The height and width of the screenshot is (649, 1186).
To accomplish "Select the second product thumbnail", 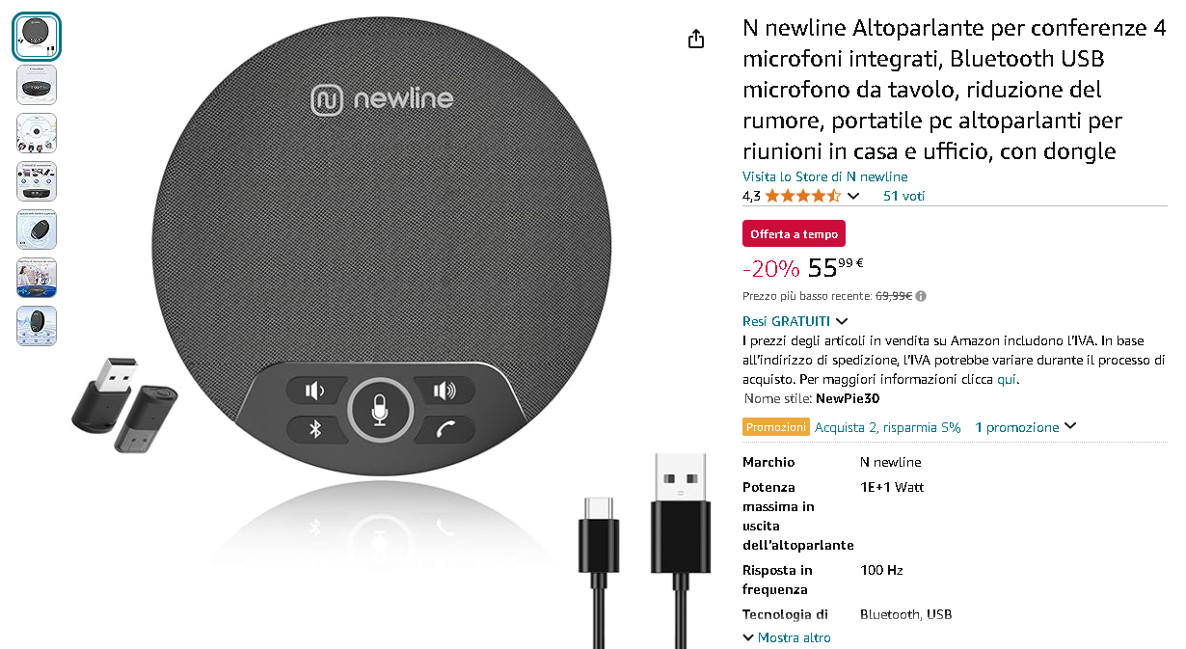I will [37, 85].
